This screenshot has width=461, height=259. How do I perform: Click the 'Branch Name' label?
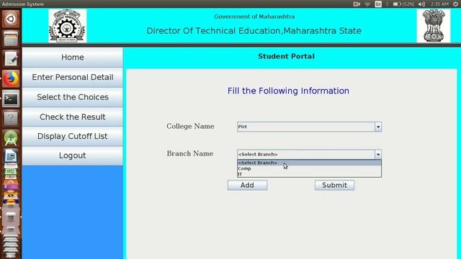coord(190,153)
